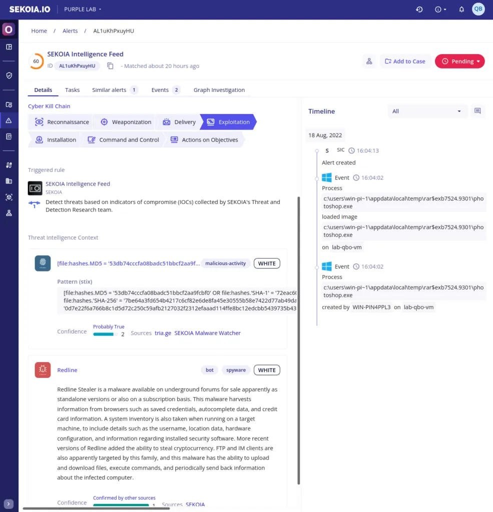Click the WHITE TLP badge on Redline
The image size is (493, 512).
pyautogui.click(x=267, y=370)
